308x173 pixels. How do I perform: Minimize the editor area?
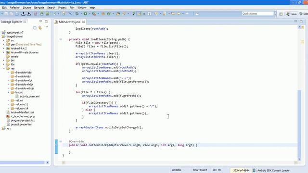pos(295,21)
